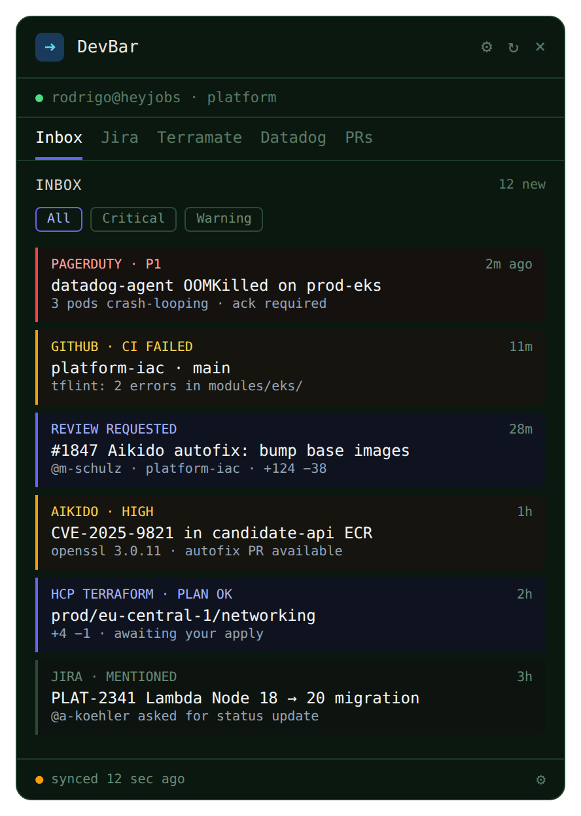581x816 pixels.
Task: Switch to the Inbox tab
Action: point(59,138)
